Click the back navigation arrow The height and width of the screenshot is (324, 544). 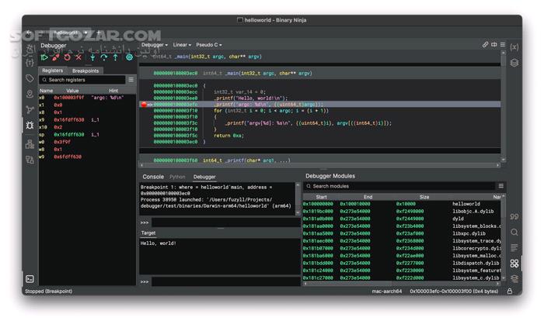coord(29,33)
